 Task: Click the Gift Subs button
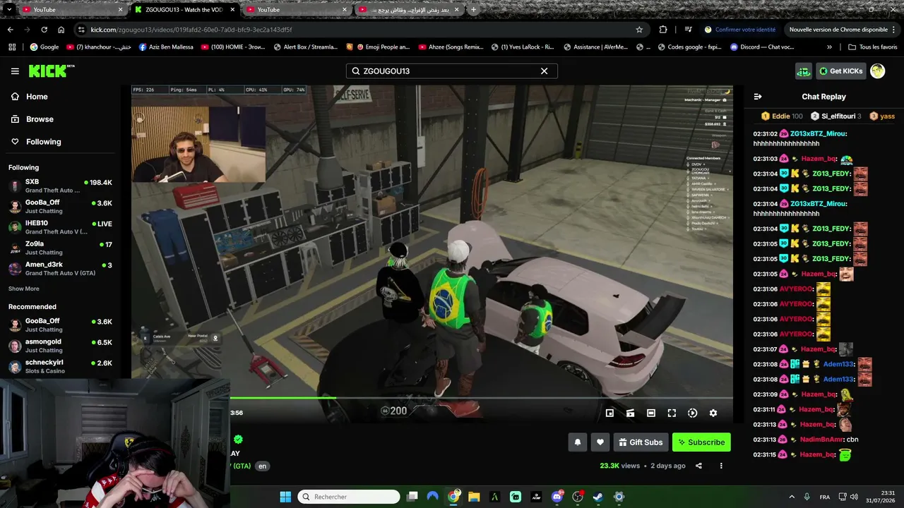click(641, 442)
